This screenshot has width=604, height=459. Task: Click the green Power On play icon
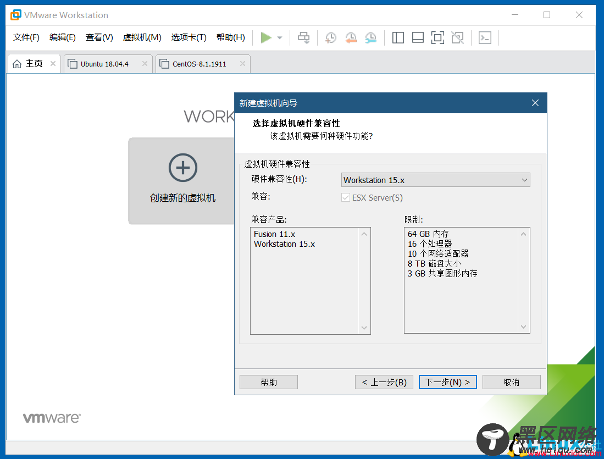pos(266,38)
